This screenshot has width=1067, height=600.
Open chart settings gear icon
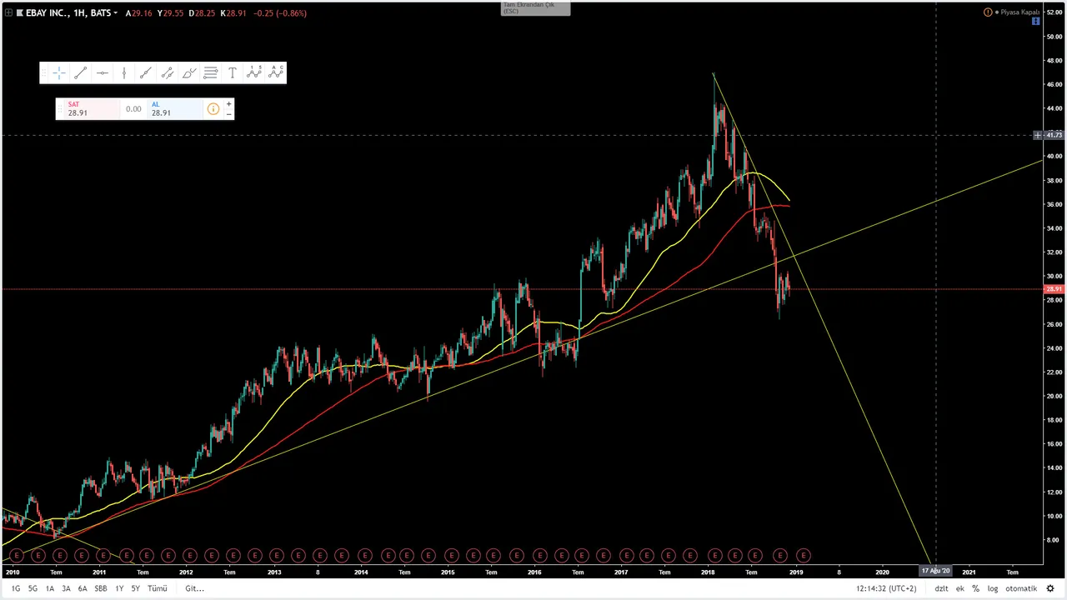click(1050, 588)
